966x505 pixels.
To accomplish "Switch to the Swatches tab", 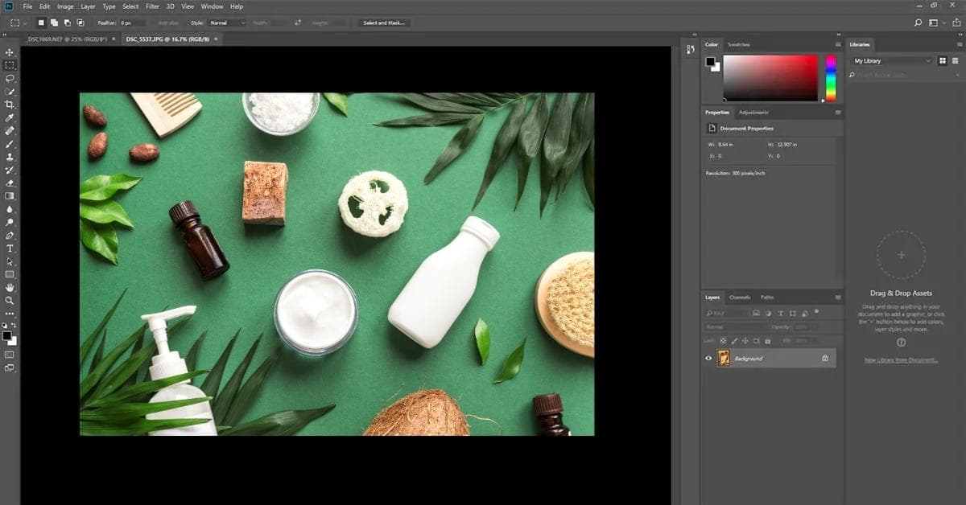I will point(738,44).
